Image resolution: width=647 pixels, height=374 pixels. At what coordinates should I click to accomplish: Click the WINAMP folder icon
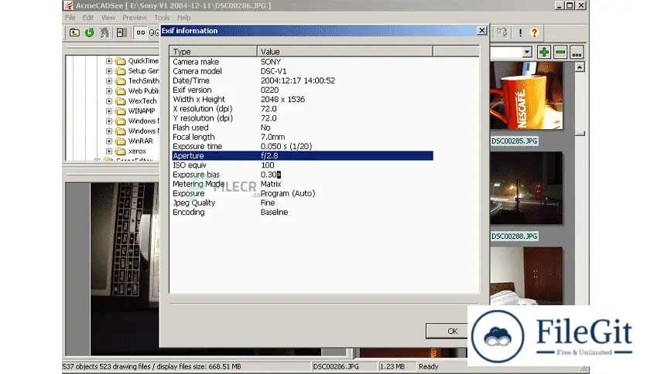(121, 111)
